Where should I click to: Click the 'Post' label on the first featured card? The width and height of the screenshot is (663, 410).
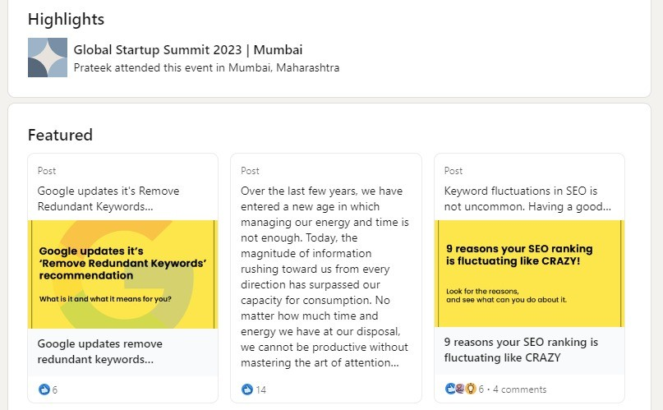(x=47, y=171)
